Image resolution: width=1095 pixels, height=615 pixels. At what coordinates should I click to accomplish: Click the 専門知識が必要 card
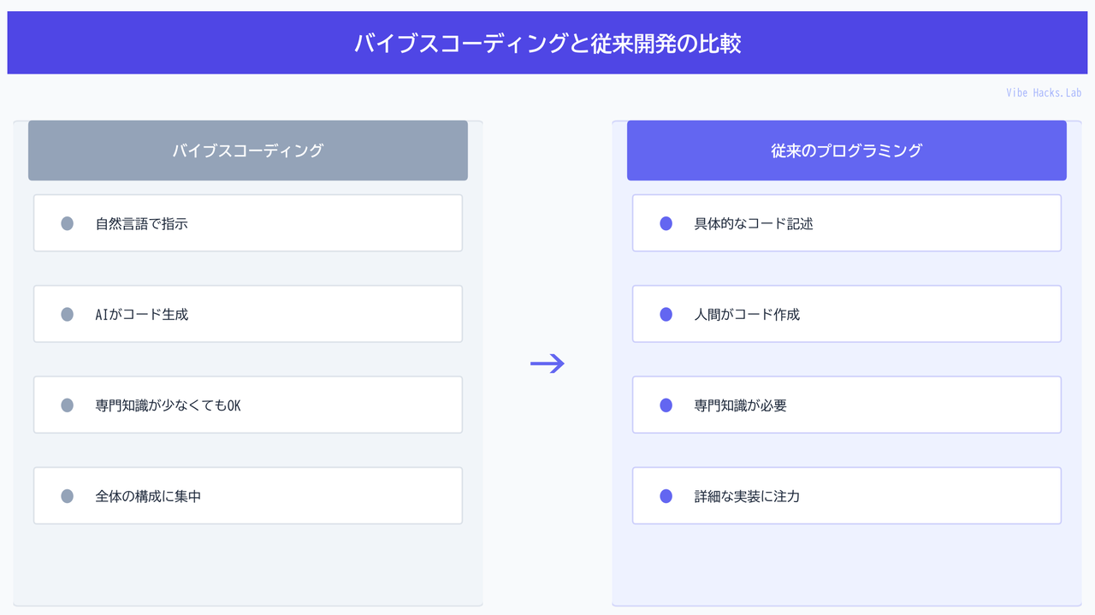tap(847, 405)
